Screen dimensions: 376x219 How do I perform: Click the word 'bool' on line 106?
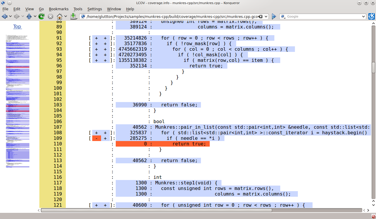(159, 121)
